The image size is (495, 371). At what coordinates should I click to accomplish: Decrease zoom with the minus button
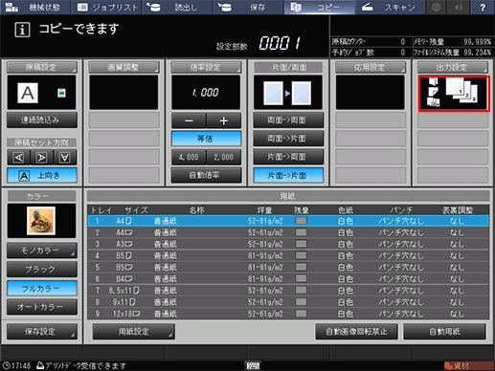(189, 120)
